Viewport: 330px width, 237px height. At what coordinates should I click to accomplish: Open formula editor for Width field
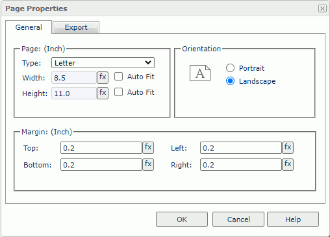[x=103, y=77]
